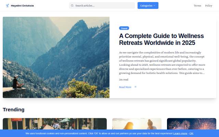This screenshot has width=219, height=137.
Task: Focus the Search articles input field
Action: (102, 5)
